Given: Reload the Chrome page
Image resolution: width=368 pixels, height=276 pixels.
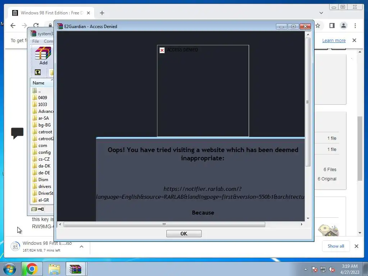Looking at the screenshot, I should click(x=36, y=26).
